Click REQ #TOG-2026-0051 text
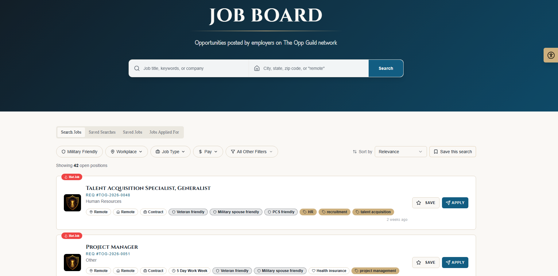Screen dimensions: 558x276 pyautogui.click(x=108, y=254)
